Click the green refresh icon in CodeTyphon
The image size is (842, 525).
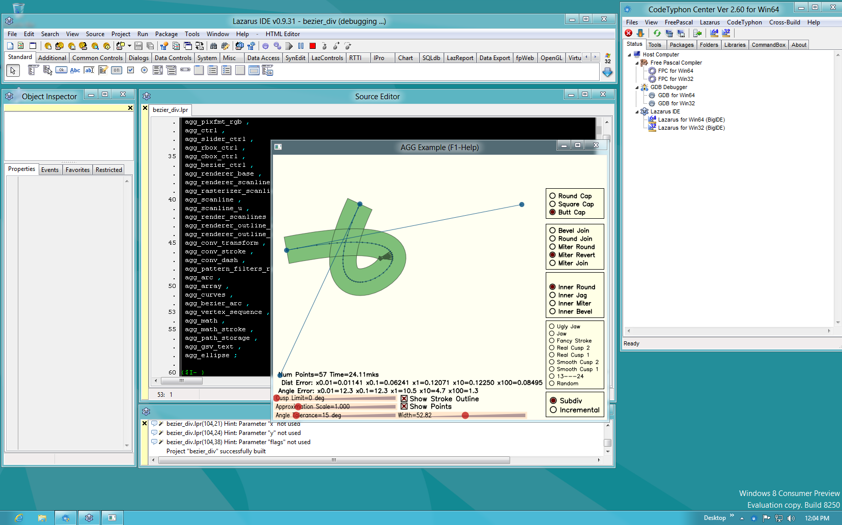tap(657, 33)
